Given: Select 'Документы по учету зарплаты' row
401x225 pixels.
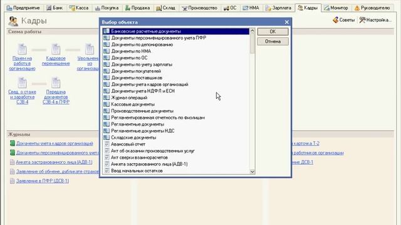Looking at the screenshot, I should click(176, 64).
